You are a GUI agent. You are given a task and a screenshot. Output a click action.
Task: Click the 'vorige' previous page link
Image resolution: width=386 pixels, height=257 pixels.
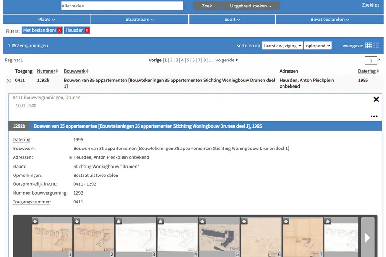click(155, 60)
